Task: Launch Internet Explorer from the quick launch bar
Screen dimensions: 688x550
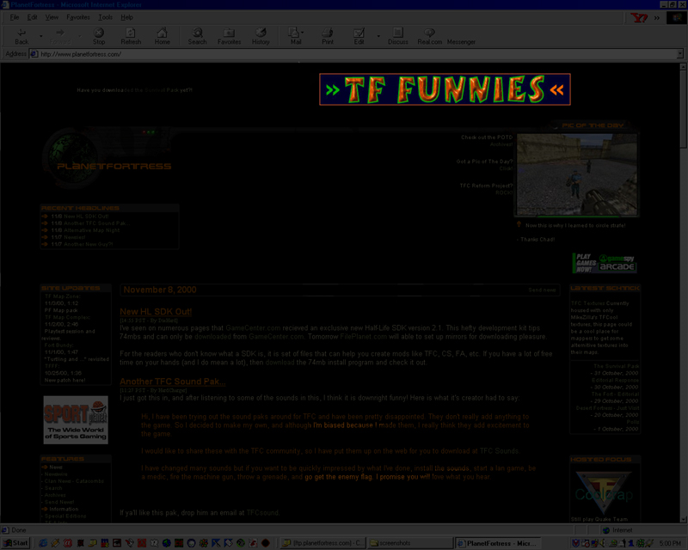Action: tap(42, 543)
